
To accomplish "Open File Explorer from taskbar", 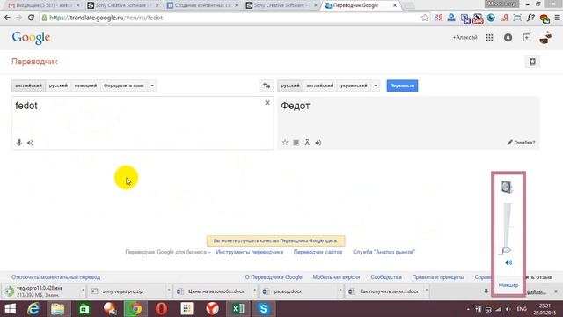I will [57, 309].
